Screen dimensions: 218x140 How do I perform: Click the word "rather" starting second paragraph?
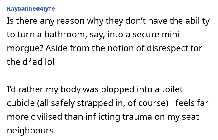[x=31, y=89]
